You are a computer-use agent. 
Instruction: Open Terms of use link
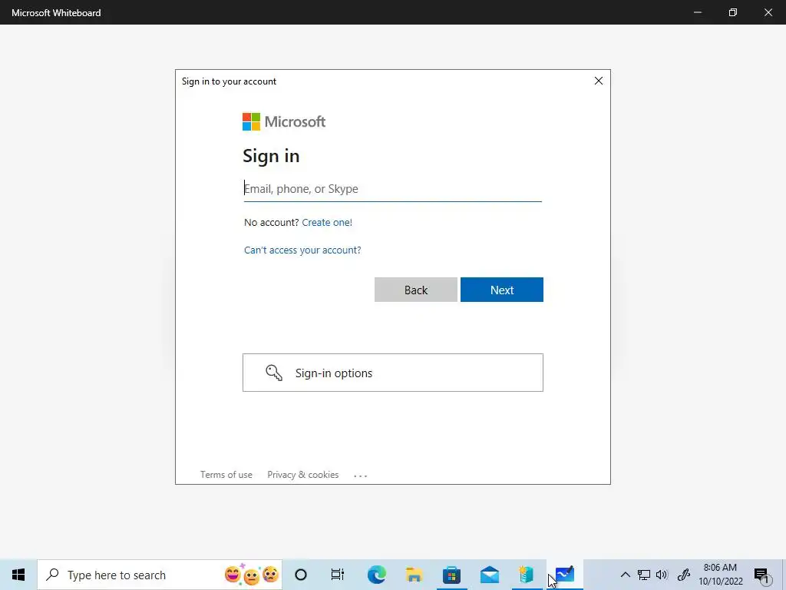[x=226, y=475]
